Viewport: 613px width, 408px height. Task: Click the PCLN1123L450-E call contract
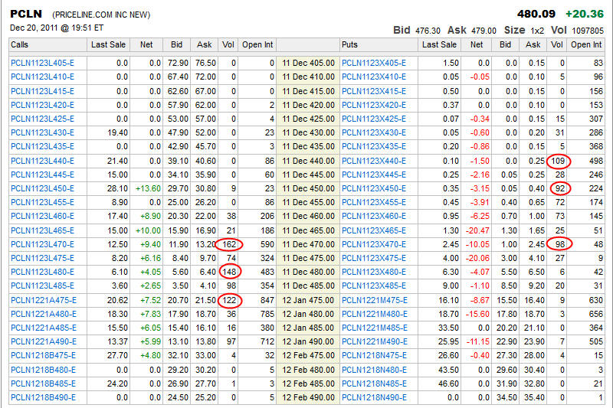[42, 188]
